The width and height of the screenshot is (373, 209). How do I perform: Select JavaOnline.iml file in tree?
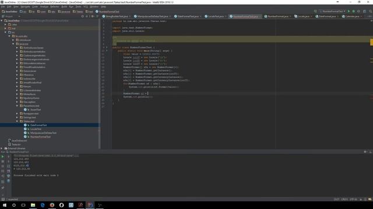tap(19, 140)
